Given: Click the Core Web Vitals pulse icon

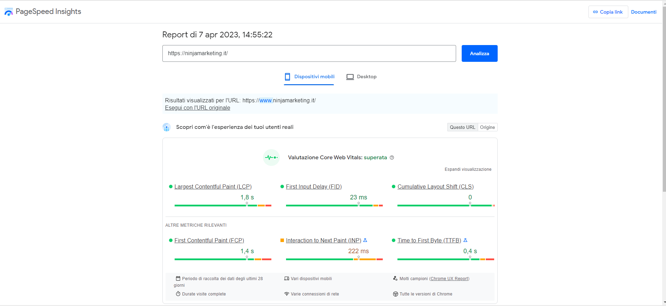Looking at the screenshot, I should point(271,158).
